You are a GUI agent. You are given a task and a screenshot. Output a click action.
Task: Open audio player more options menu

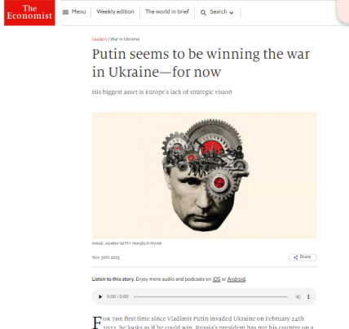(308, 296)
